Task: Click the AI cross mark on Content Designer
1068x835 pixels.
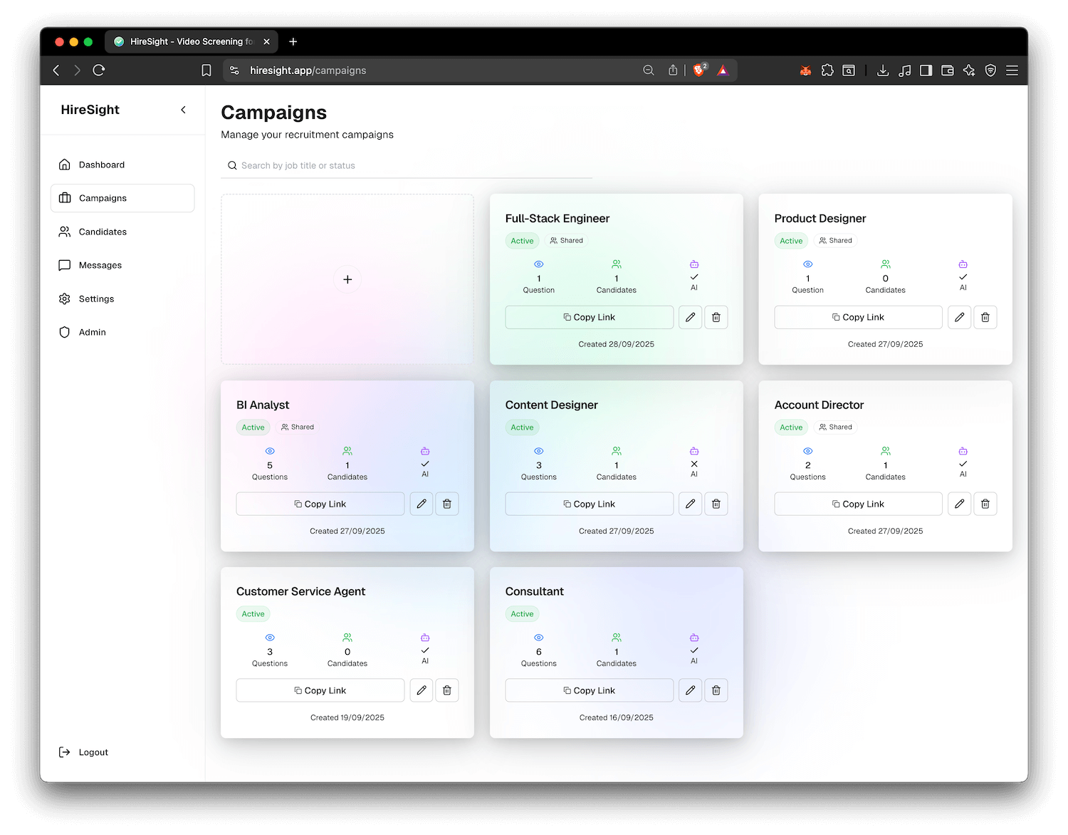Action: pyautogui.click(x=694, y=464)
